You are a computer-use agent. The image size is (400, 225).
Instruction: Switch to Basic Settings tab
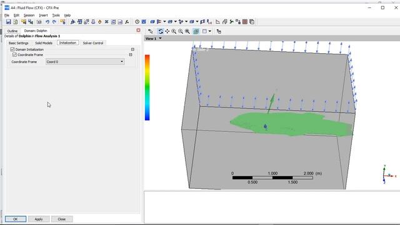[x=18, y=43]
